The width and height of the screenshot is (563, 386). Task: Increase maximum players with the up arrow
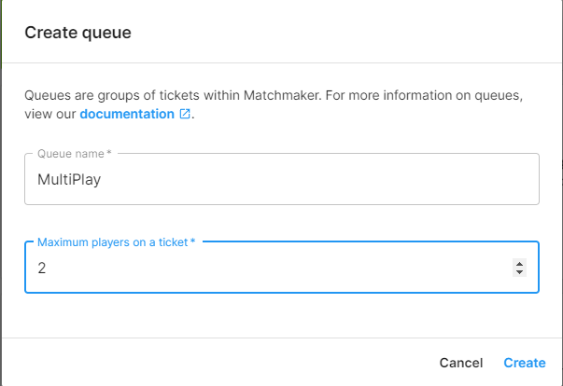coord(519,264)
